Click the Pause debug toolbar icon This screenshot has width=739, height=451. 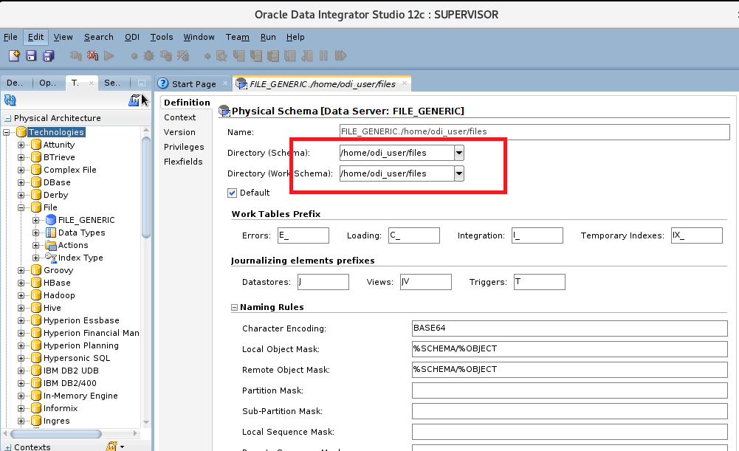323,55
